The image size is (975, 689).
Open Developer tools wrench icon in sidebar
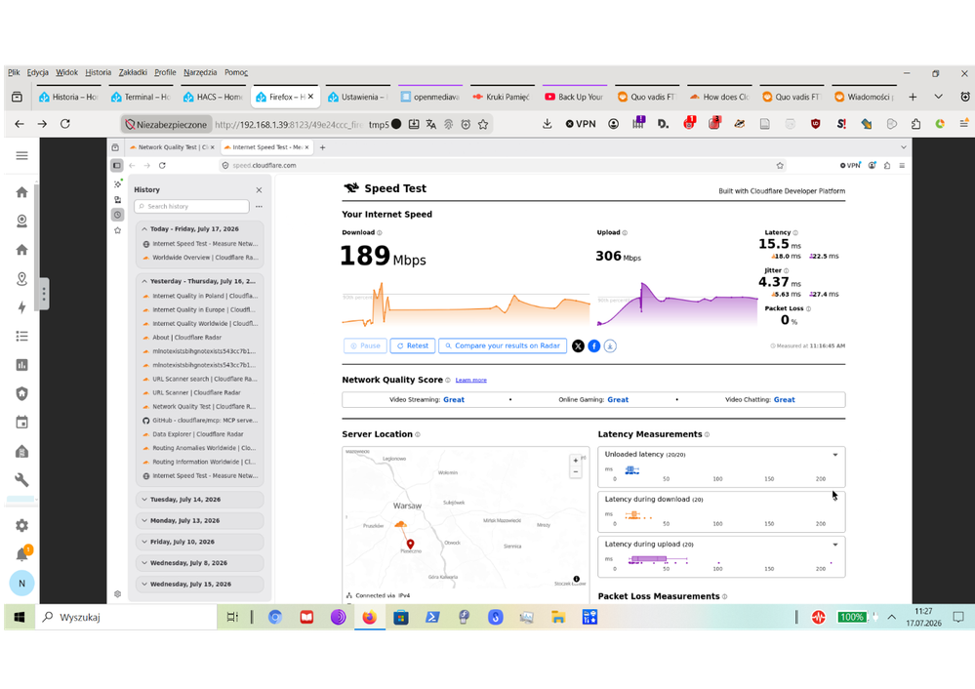click(21, 479)
